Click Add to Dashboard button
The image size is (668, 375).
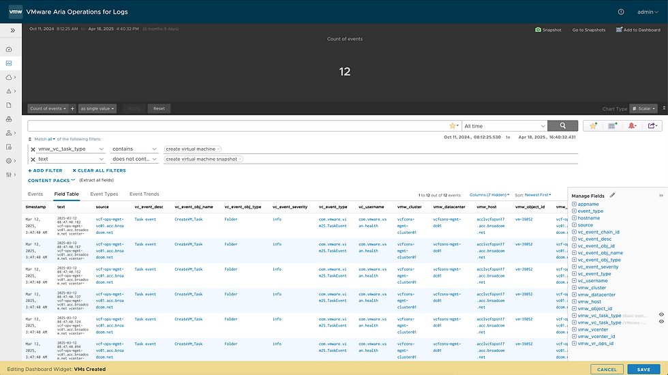(x=638, y=30)
